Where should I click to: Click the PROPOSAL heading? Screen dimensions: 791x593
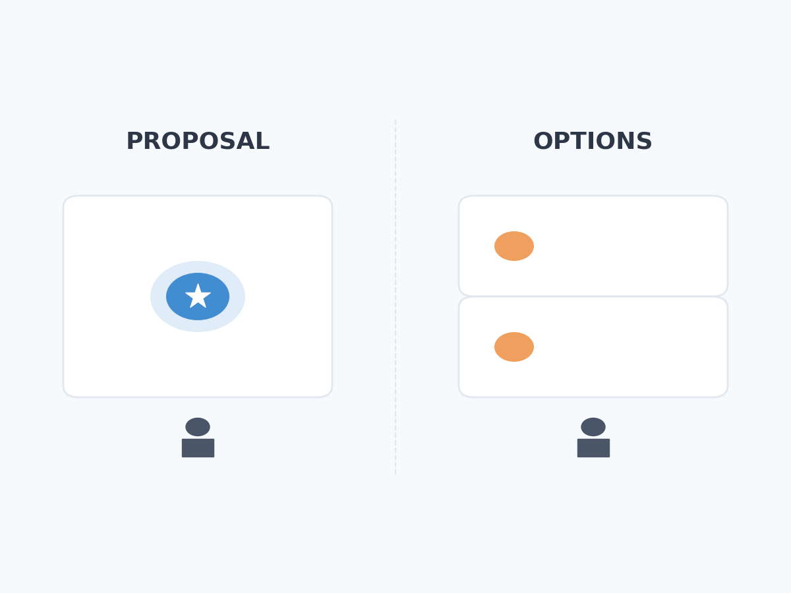point(198,142)
